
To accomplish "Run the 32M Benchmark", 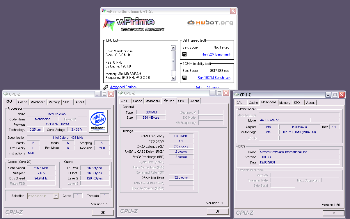I will click(x=216, y=54).
